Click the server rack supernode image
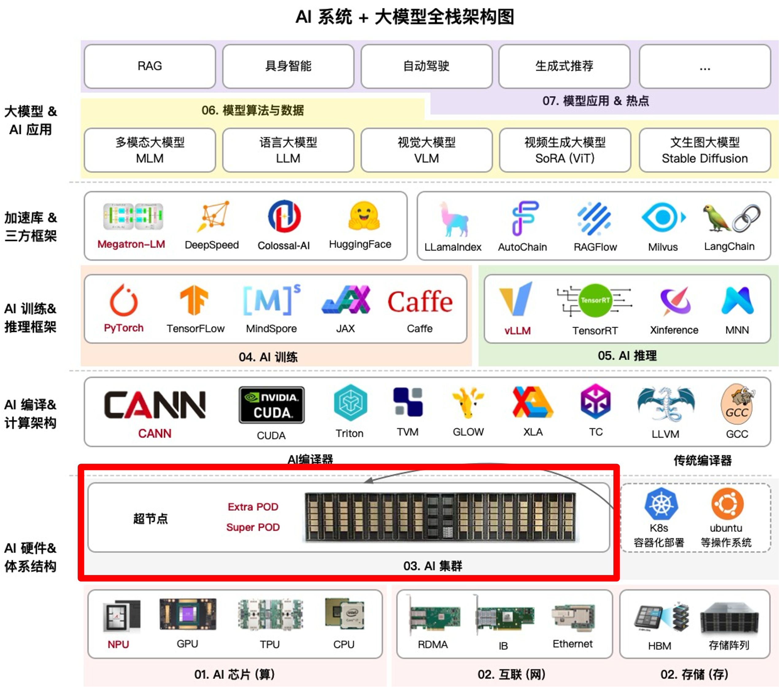 point(440,517)
